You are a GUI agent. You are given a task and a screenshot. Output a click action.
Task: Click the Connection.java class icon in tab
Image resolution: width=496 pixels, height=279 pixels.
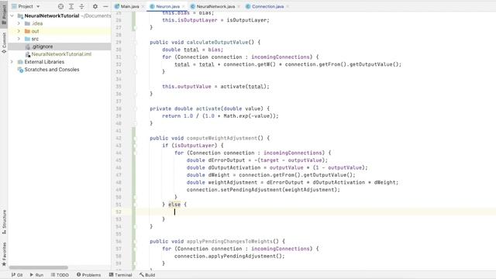(x=248, y=6)
